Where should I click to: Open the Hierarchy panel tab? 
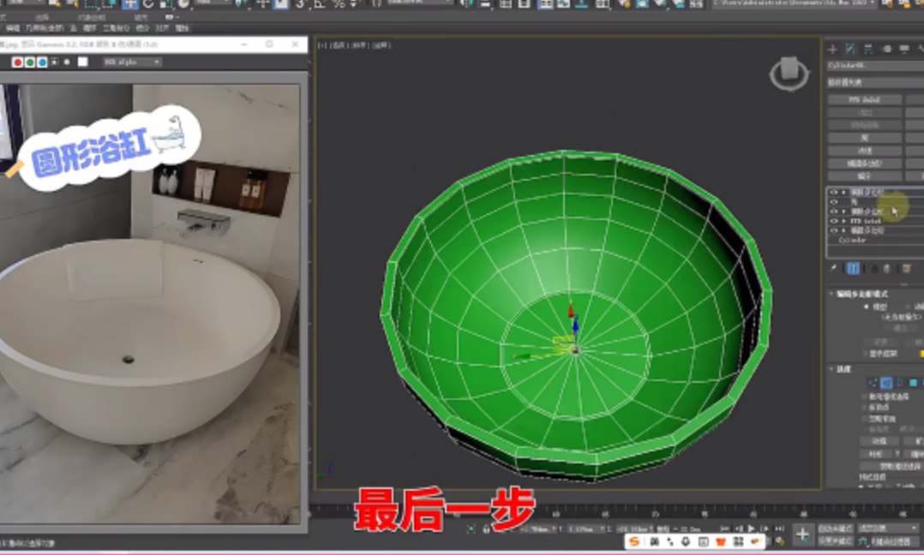868,49
